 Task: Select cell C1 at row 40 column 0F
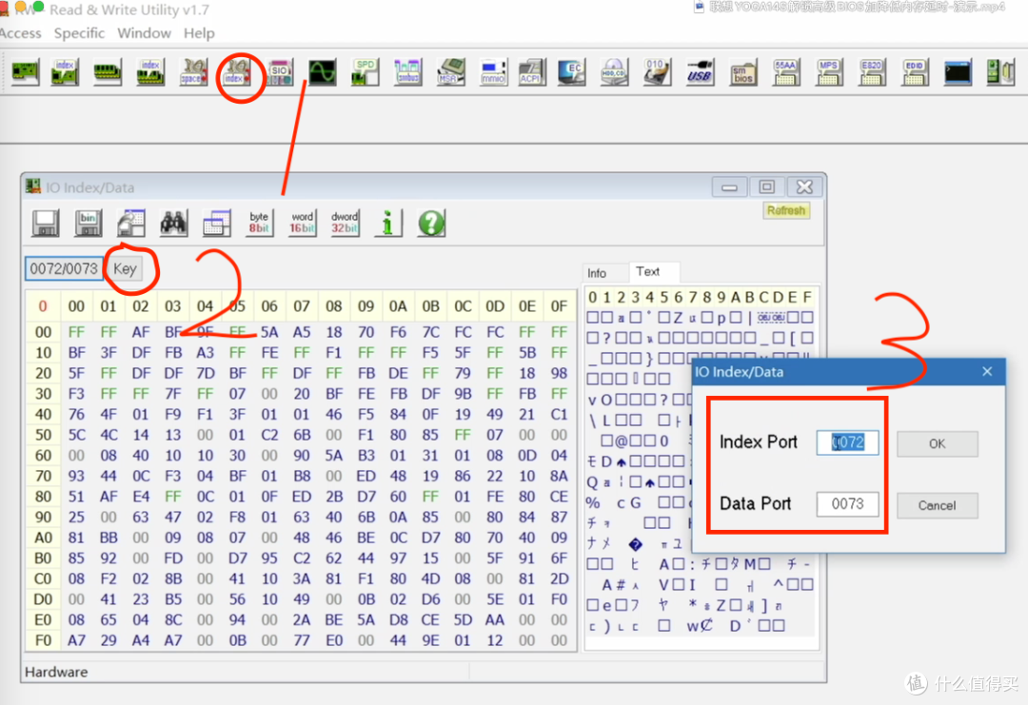(x=560, y=414)
